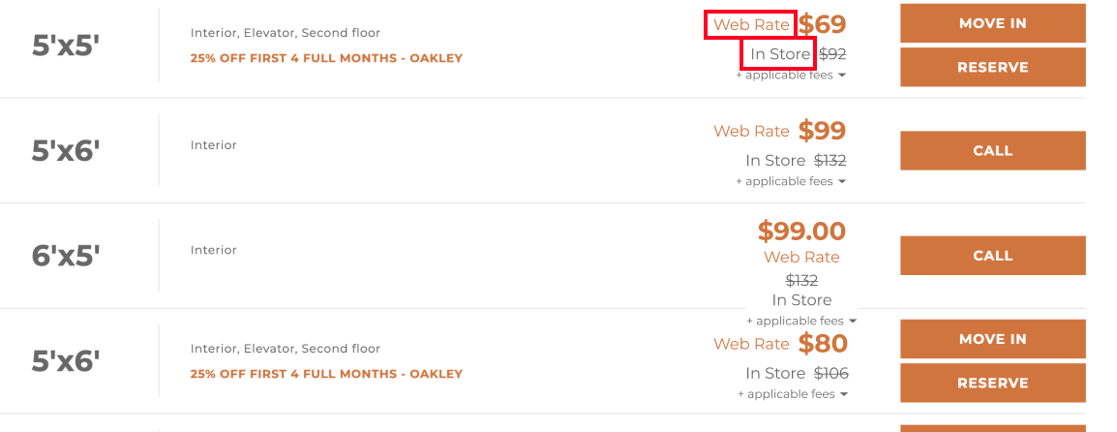The height and width of the screenshot is (432, 1117).
Task: Open the 25% off promo on $80 unit
Action: (x=326, y=374)
